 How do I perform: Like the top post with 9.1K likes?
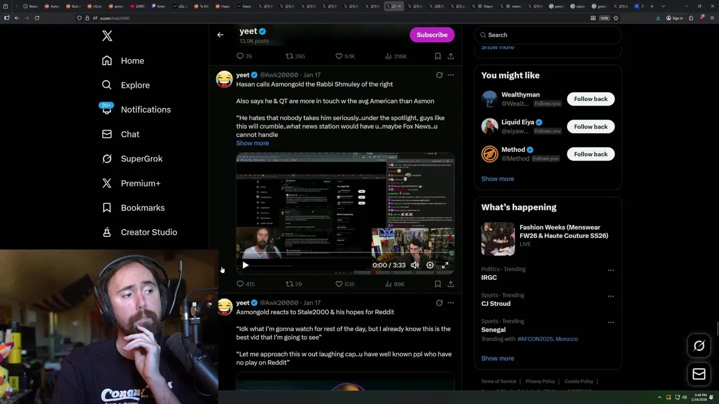pos(344,56)
